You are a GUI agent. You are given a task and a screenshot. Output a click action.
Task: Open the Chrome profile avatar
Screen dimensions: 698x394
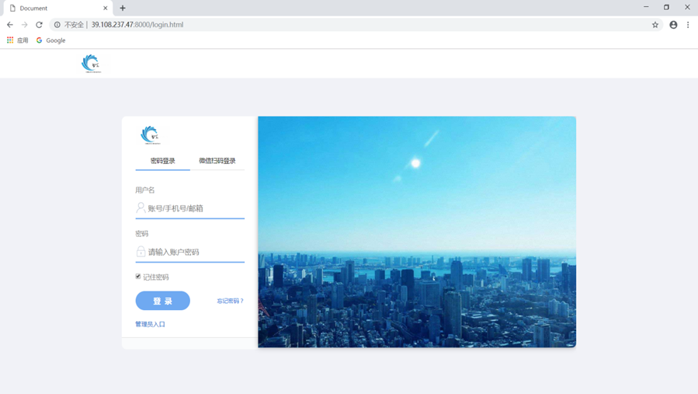click(673, 25)
